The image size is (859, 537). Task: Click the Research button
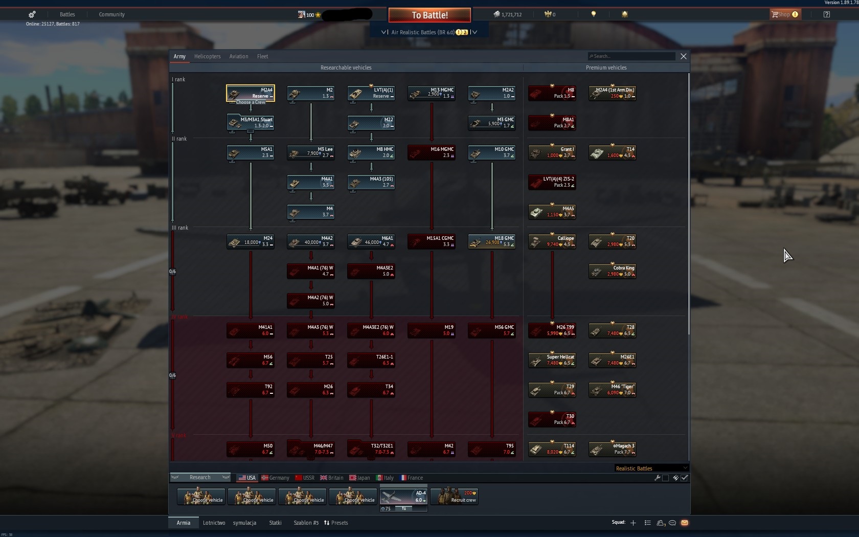(200, 477)
